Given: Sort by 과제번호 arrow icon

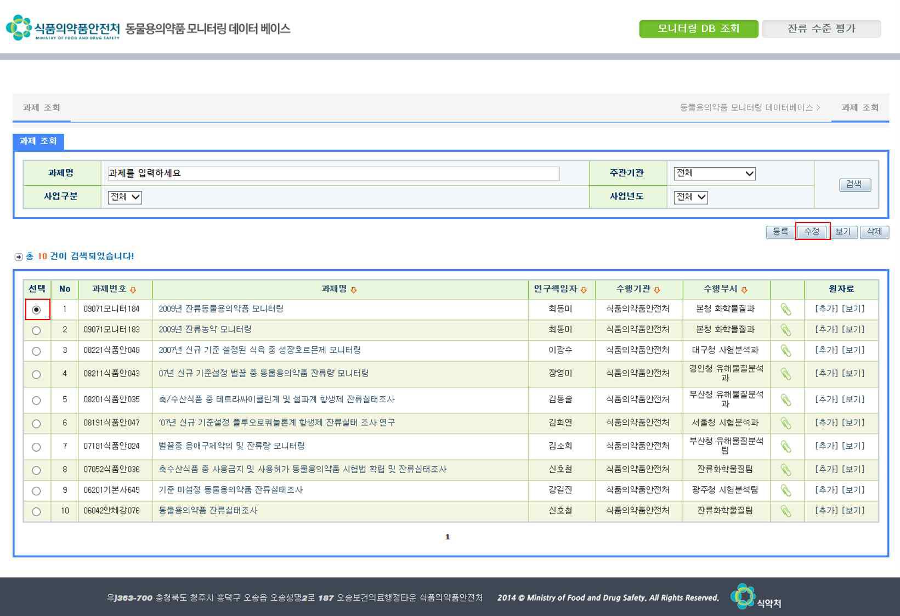Looking at the screenshot, I should tap(133, 290).
